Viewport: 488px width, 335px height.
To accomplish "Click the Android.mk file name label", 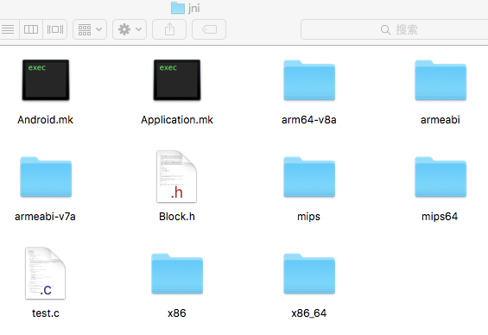I will pyautogui.click(x=46, y=120).
